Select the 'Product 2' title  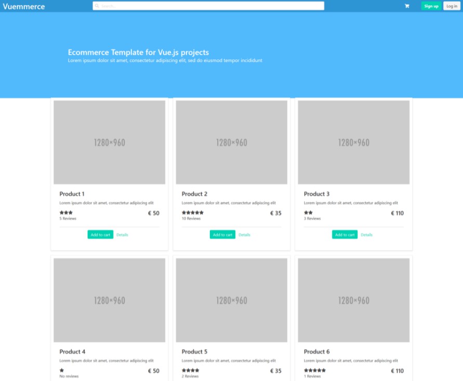tap(194, 194)
